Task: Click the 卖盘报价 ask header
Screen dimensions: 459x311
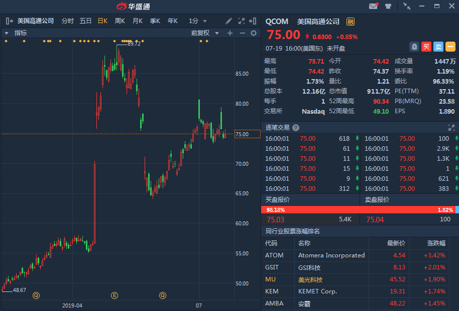Action: click(x=377, y=200)
